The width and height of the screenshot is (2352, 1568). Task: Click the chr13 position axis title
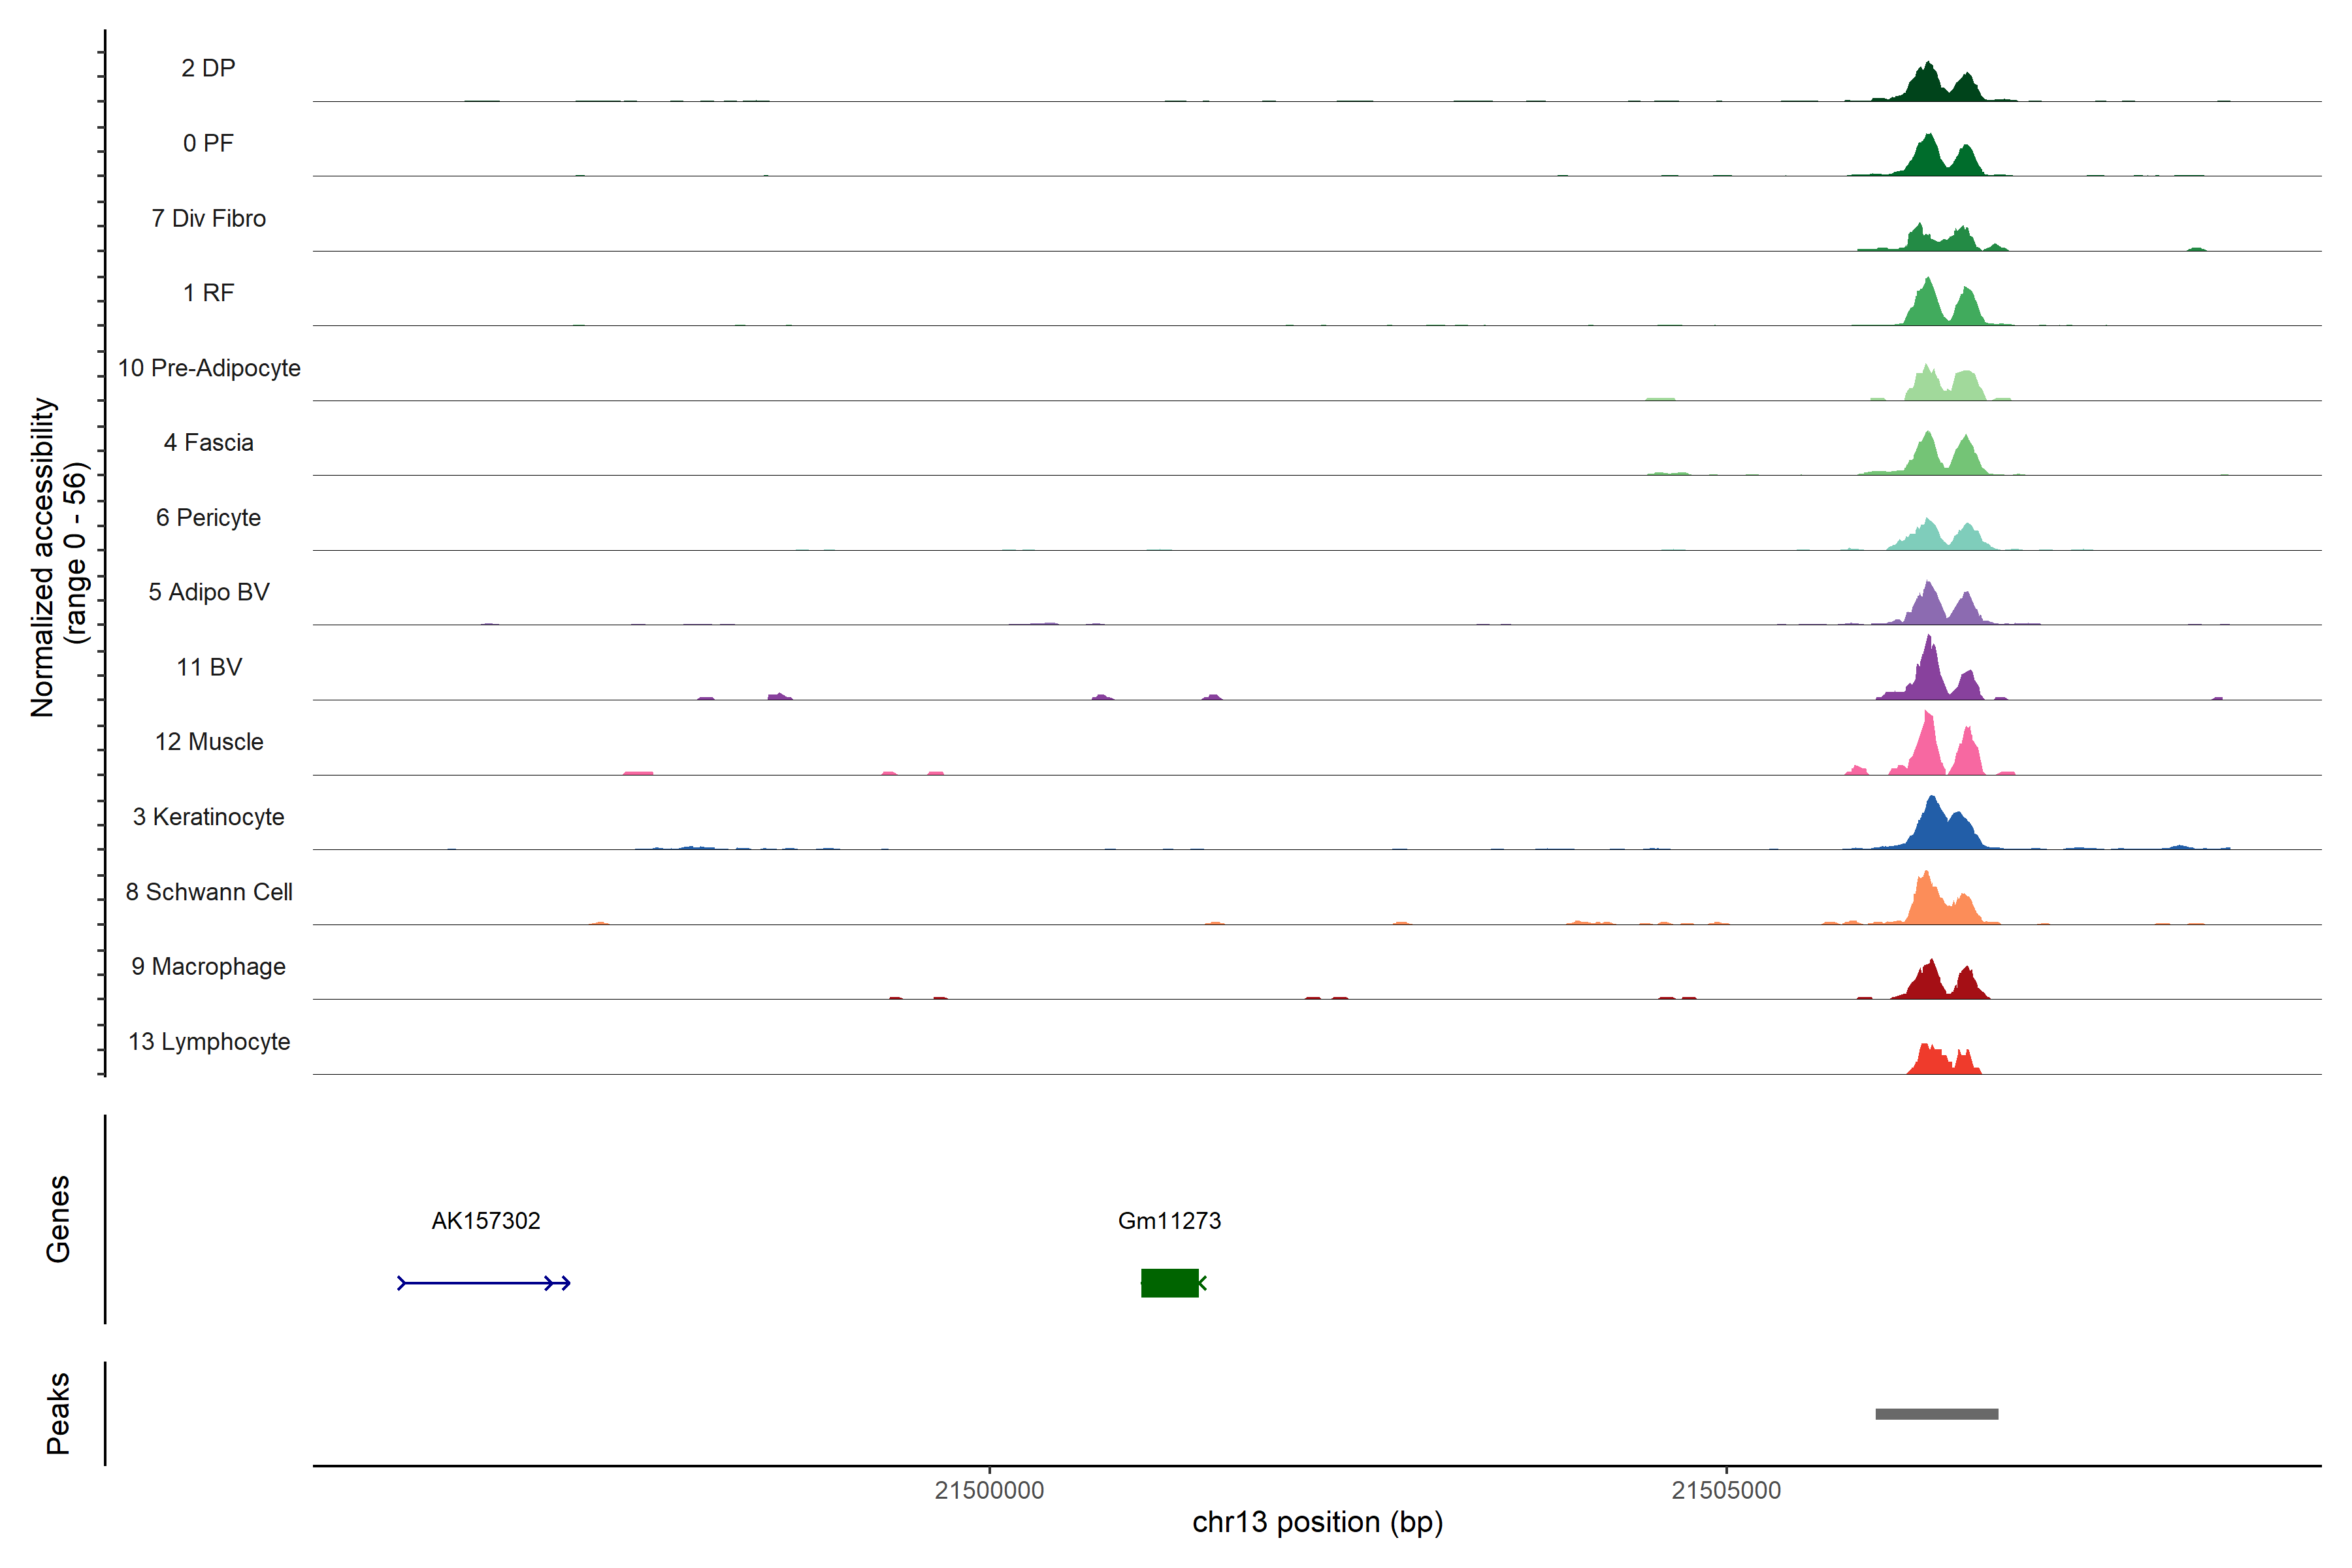tap(1317, 1522)
